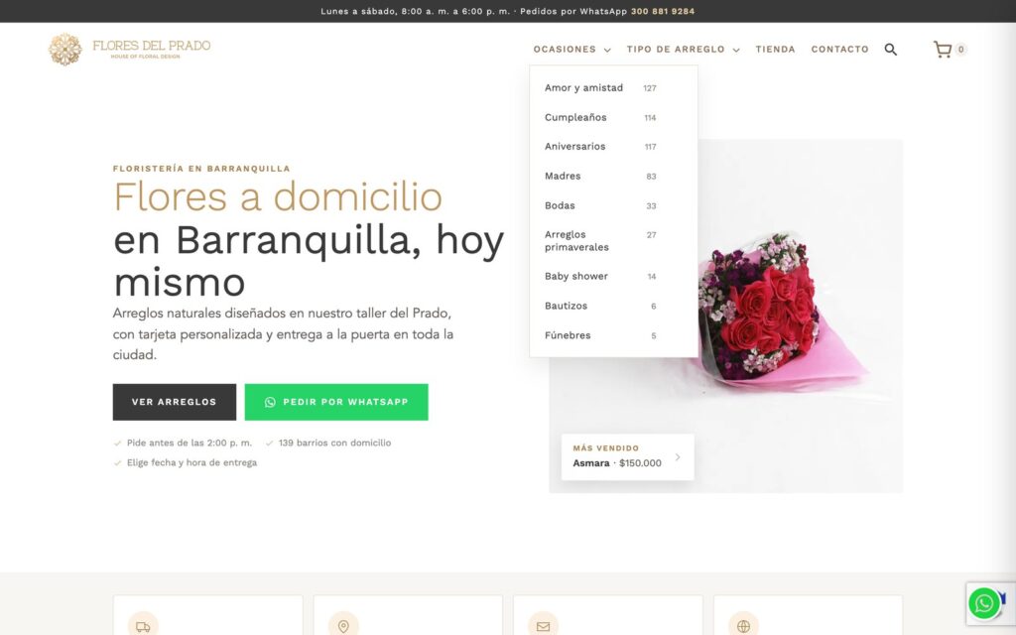Click the Pedir por WhatsApp button
This screenshot has width=1016, height=635.
(336, 402)
